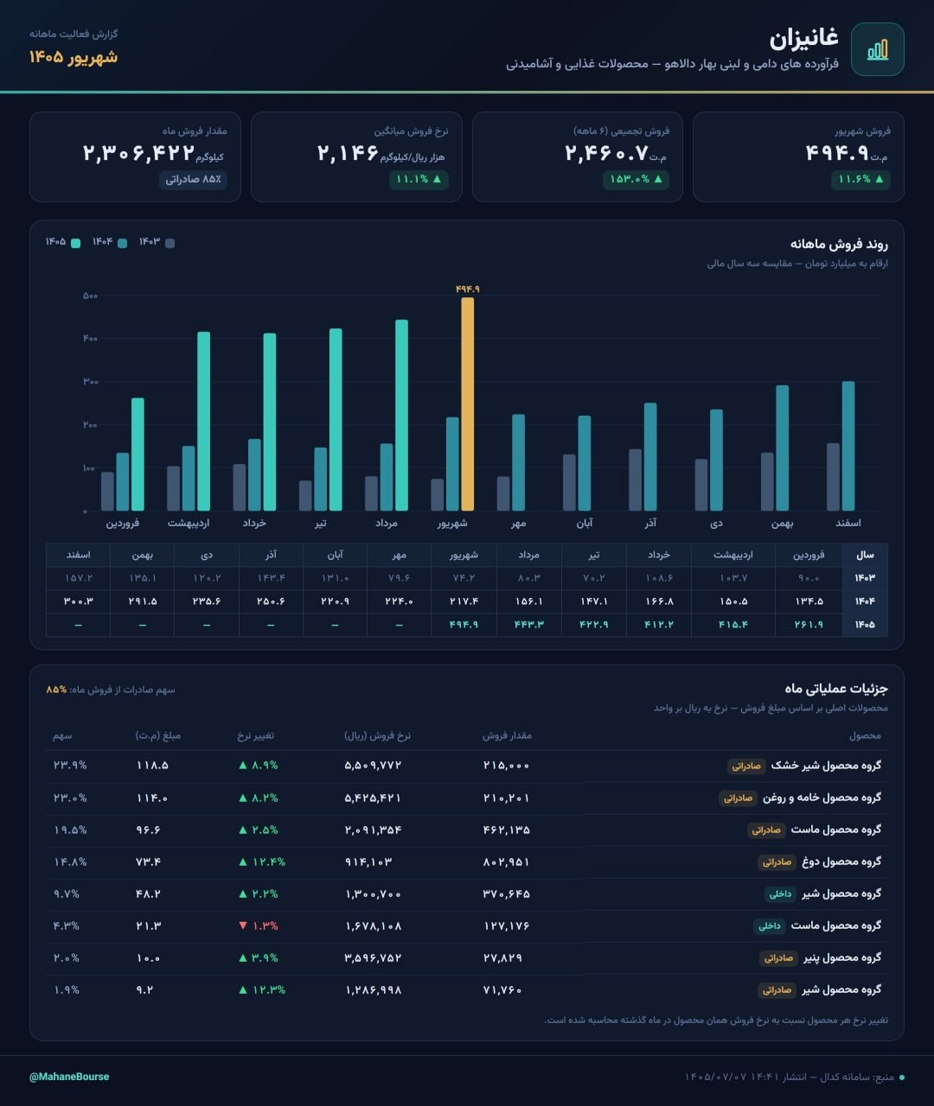934x1106 pixels.
Task: Click the ۴۴۳.۳ cell in the monthly table
Action: [x=529, y=625]
